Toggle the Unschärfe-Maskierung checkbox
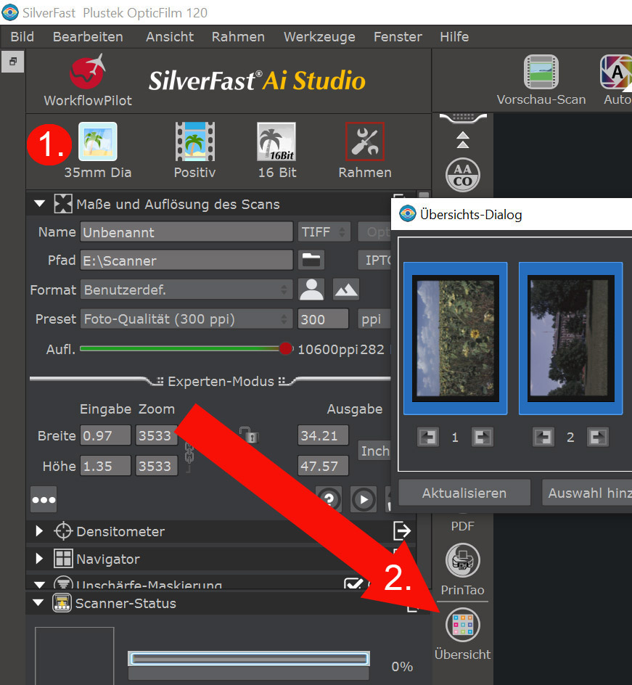Image resolution: width=632 pixels, height=685 pixels. (x=353, y=585)
